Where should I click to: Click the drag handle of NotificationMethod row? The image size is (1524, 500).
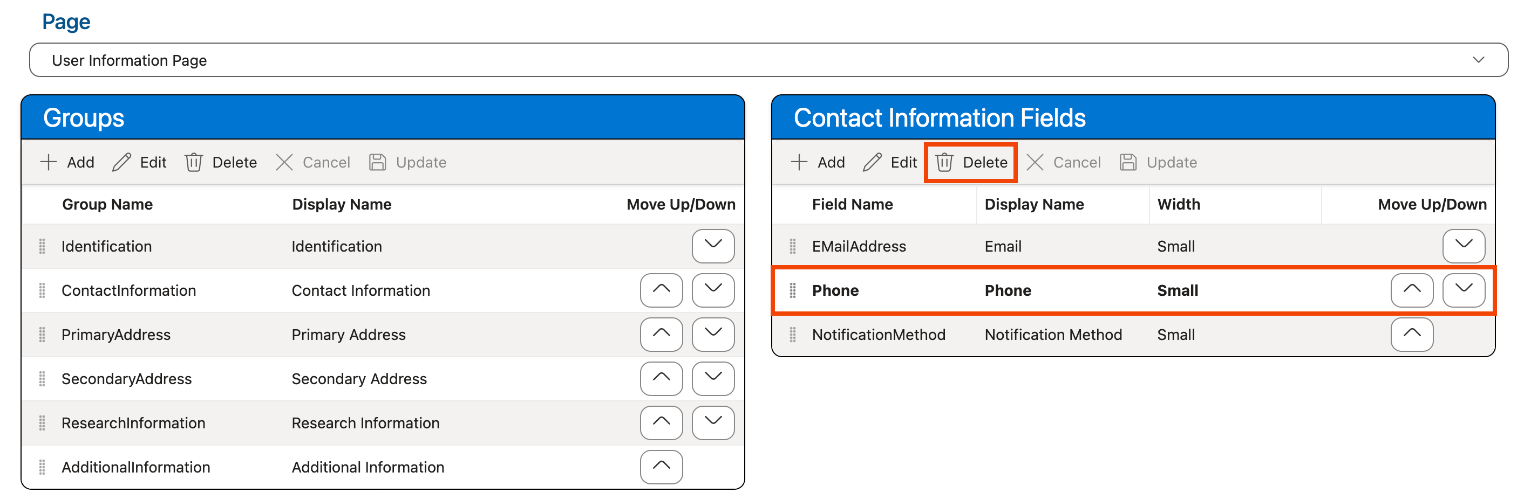click(x=793, y=335)
